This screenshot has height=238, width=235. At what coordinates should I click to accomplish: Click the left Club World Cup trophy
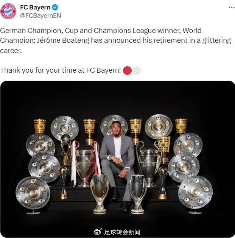pyautogui.click(x=64, y=183)
